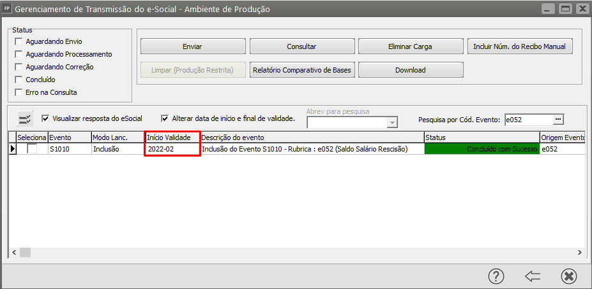The width and height of the screenshot is (592, 289).
Task: Enable Aguardando Processamento filter
Action: (x=18, y=54)
